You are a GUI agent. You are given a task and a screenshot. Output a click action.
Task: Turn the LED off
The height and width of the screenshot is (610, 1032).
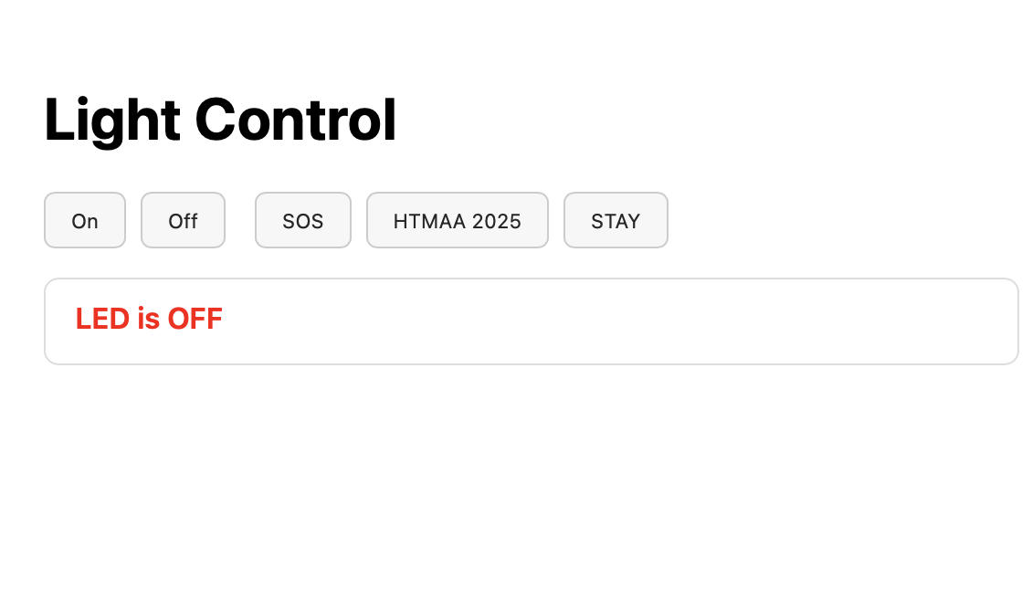183,220
